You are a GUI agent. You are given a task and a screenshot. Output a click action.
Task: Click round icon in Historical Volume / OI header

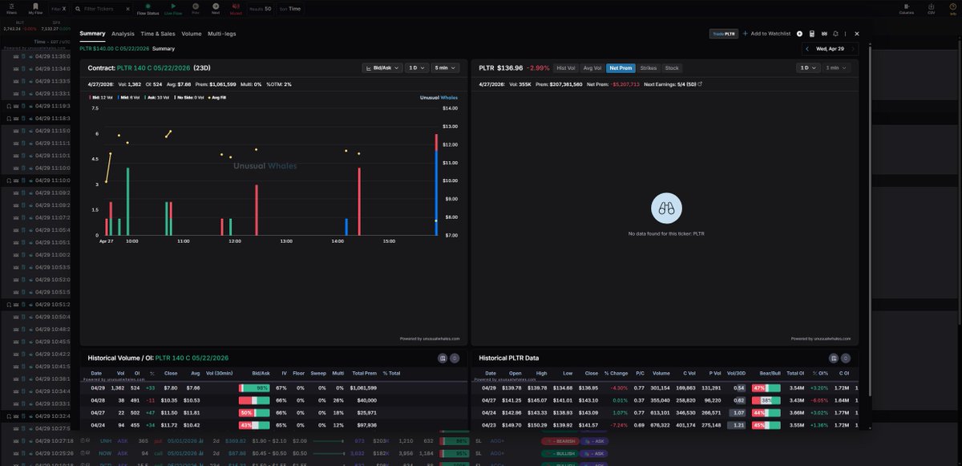(455, 358)
